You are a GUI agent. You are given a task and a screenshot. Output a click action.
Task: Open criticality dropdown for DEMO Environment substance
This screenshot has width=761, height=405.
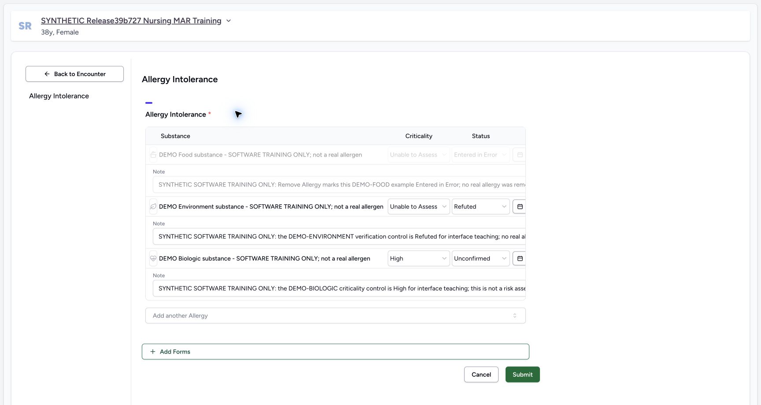pos(418,207)
